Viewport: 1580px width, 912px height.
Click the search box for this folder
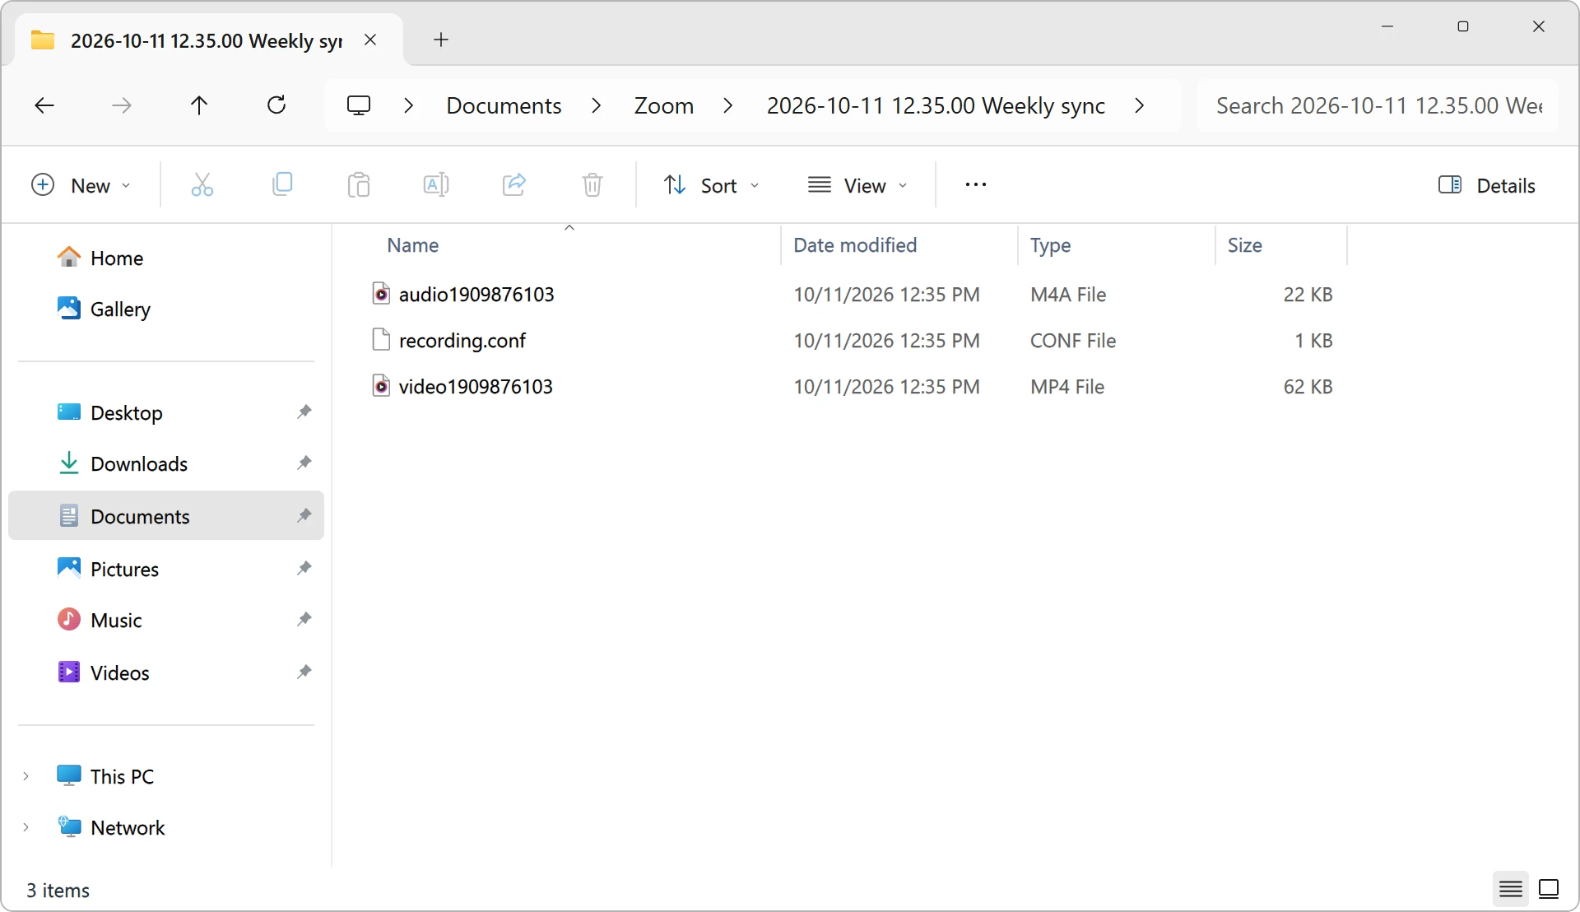pos(1378,105)
